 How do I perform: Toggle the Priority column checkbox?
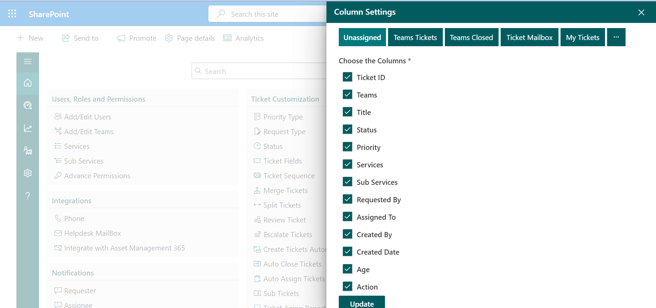pyautogui.click(x=348, y=147)
